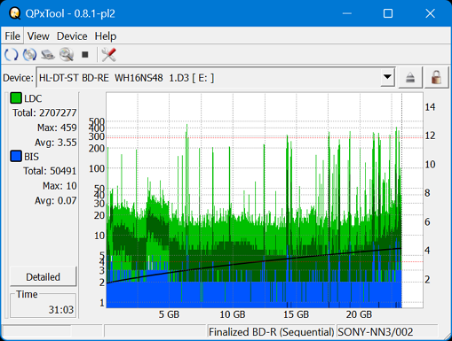Start the scan with the magnifier disc icon
This screenshot has height=341, width=452.
point(67,55)
